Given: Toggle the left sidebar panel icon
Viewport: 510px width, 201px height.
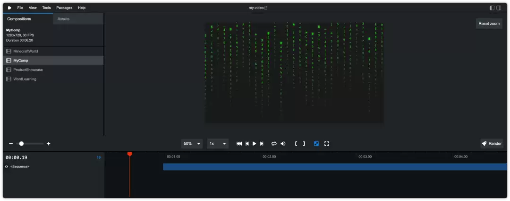Looking at the screenshot, I should pyautogui.click(x=492, y=8).
